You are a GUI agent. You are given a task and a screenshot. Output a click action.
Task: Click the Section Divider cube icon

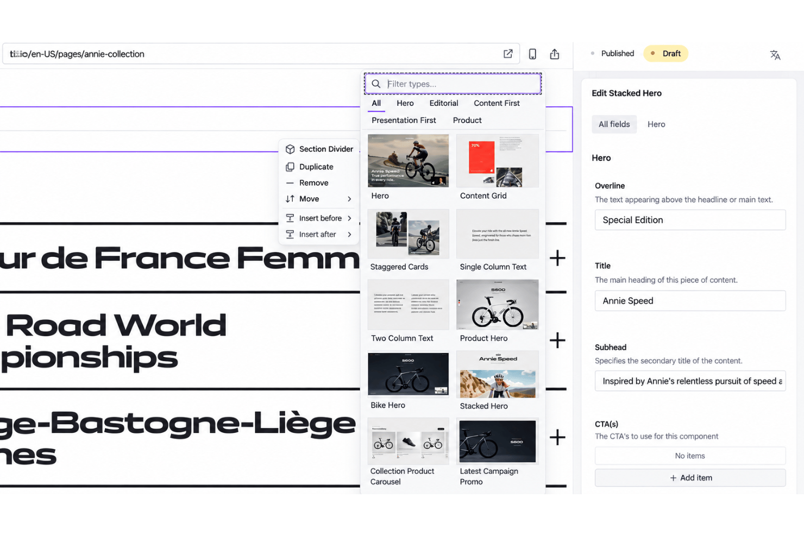(290, 149)
